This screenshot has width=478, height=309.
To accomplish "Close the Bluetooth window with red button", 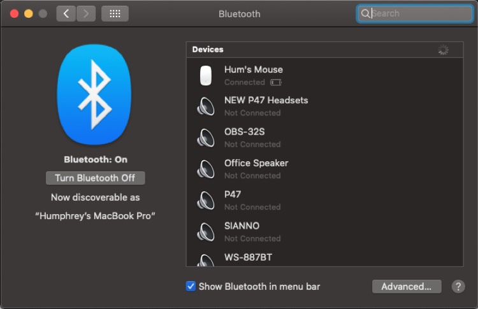I will tap(14, 14).
